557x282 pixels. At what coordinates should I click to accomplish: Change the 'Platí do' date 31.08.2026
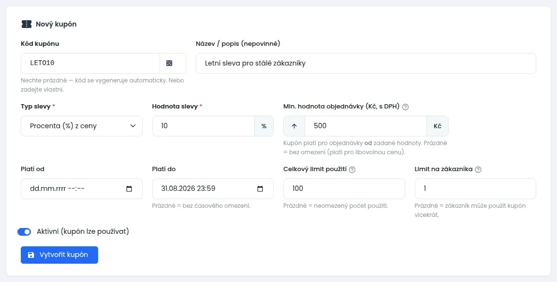pyautogui.click(x=213, y=189)
